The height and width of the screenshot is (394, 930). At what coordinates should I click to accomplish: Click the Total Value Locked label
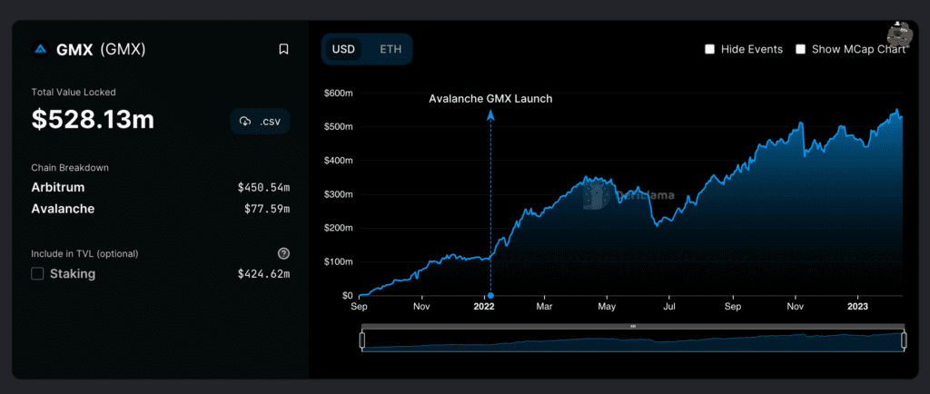pos(74,93)
